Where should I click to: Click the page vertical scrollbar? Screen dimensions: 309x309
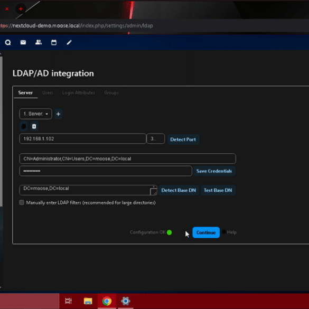click(1, 132)
